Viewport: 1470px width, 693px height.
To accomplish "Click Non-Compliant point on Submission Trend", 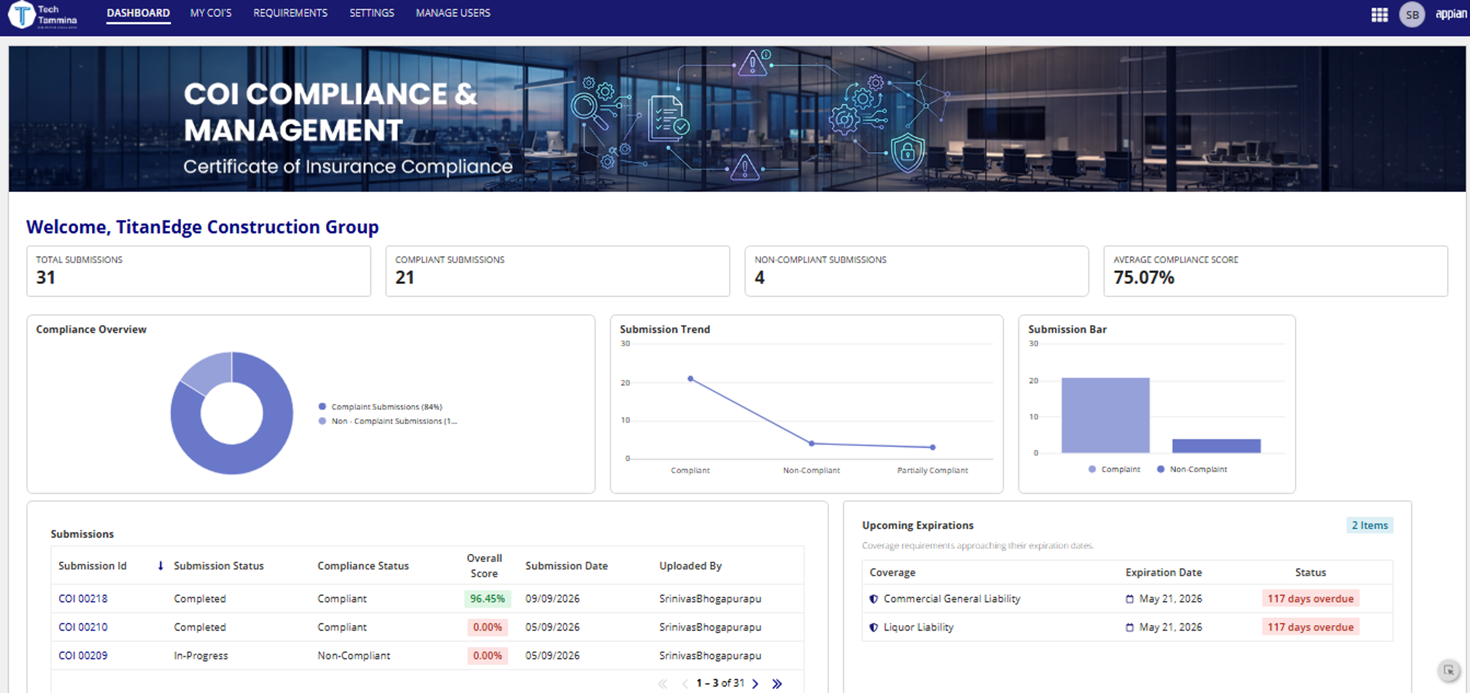I will click(812, 443).
